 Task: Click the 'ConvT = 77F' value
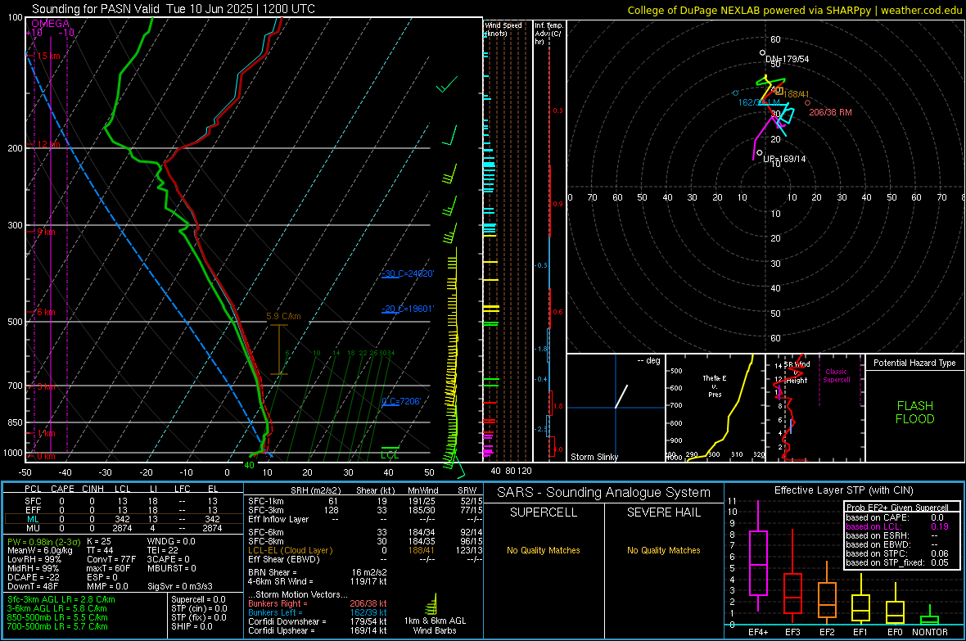click(x=111, y=559)
